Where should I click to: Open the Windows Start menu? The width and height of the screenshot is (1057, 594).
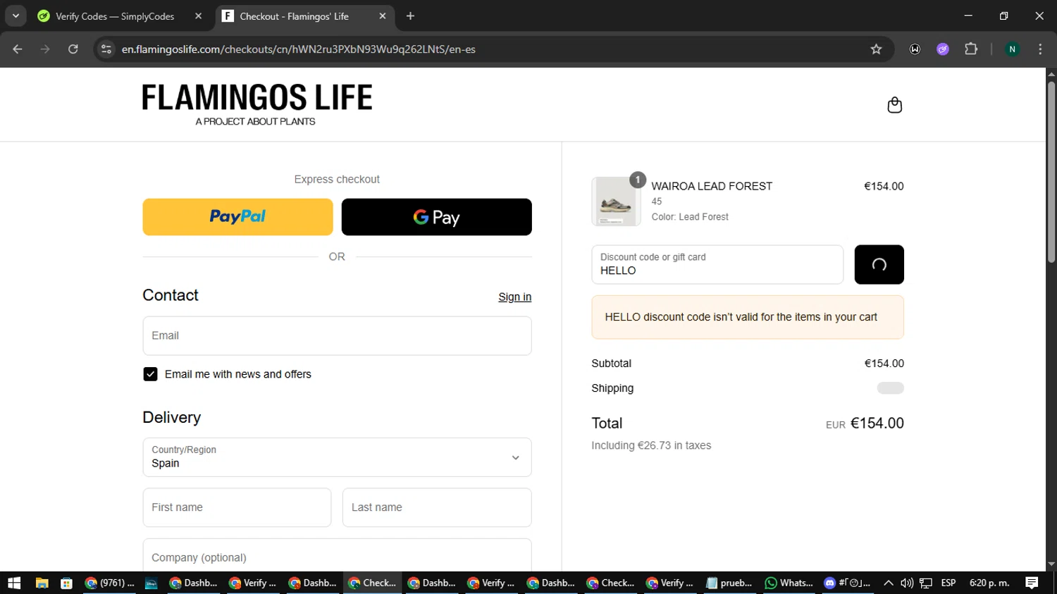14,583
